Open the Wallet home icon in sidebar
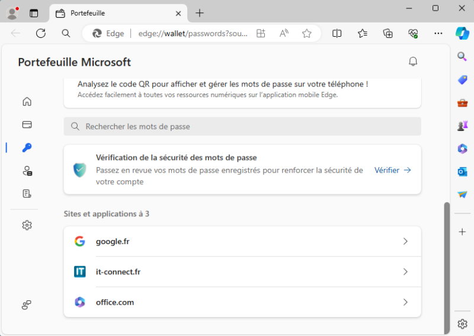This screenshot has width=474, height=336. (27, 101)
